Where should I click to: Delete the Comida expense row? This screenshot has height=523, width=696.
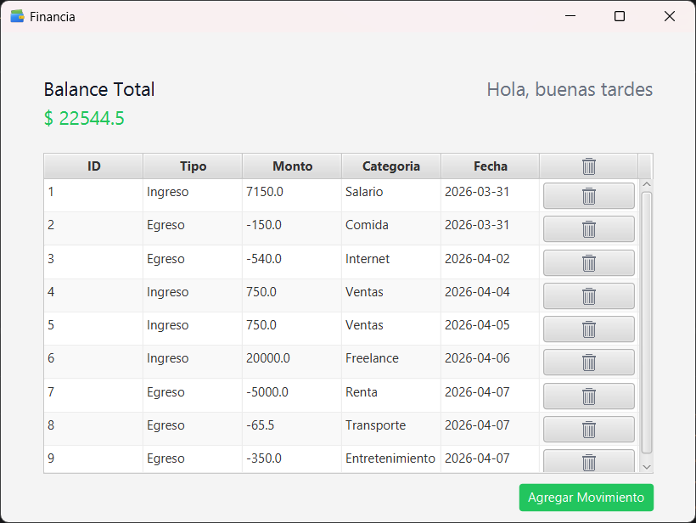coord(588,228)
